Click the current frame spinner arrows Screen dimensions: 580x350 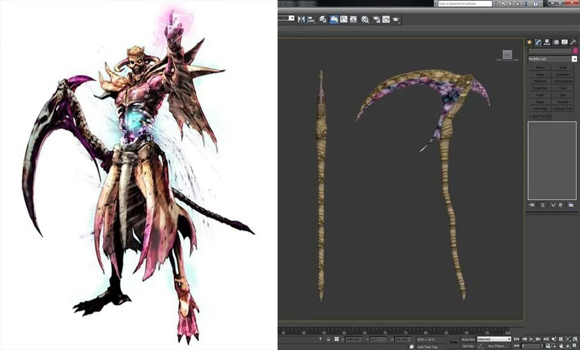[x=543, y=346]
